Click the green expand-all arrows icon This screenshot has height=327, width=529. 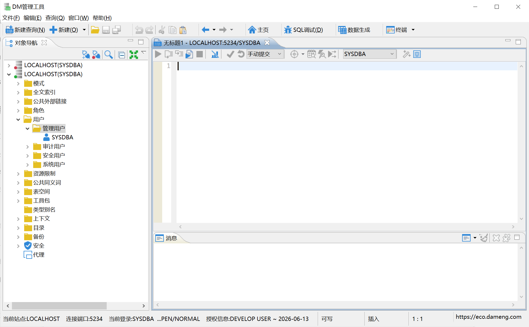134,54
